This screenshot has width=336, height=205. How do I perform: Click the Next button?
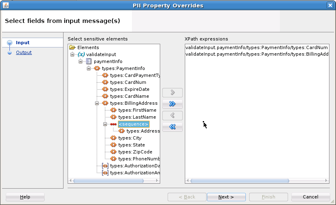coord(226,197)
